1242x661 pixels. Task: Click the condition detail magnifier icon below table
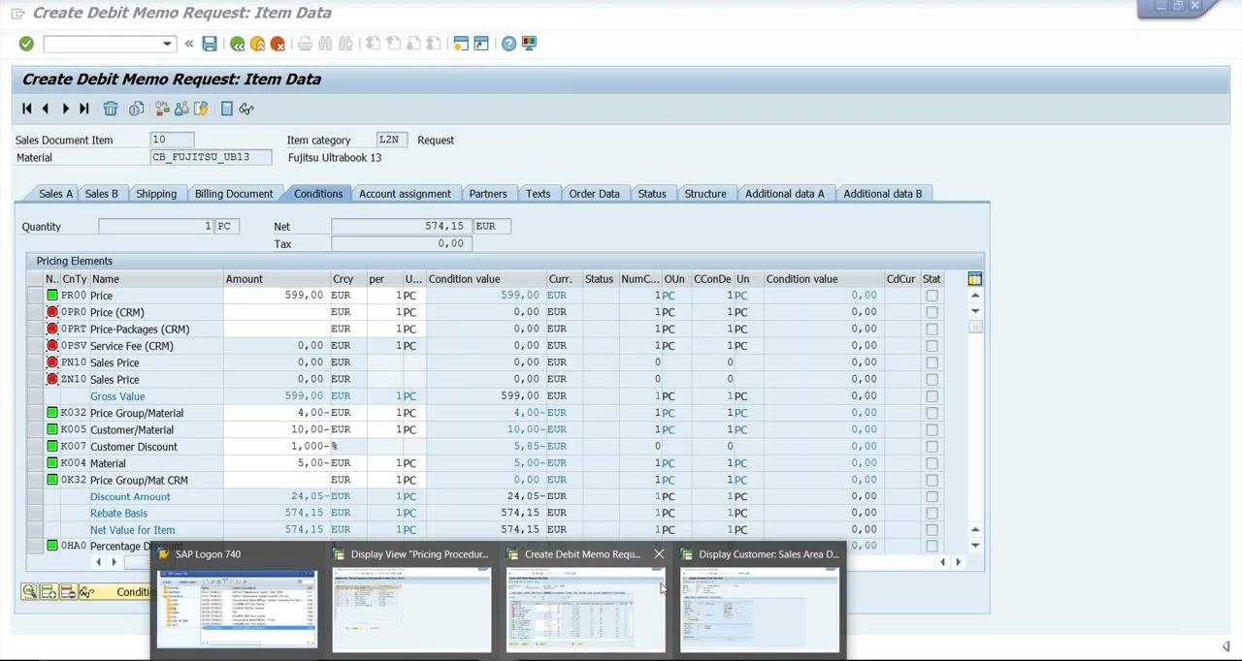pyautogui.click(x=30, y=592)
